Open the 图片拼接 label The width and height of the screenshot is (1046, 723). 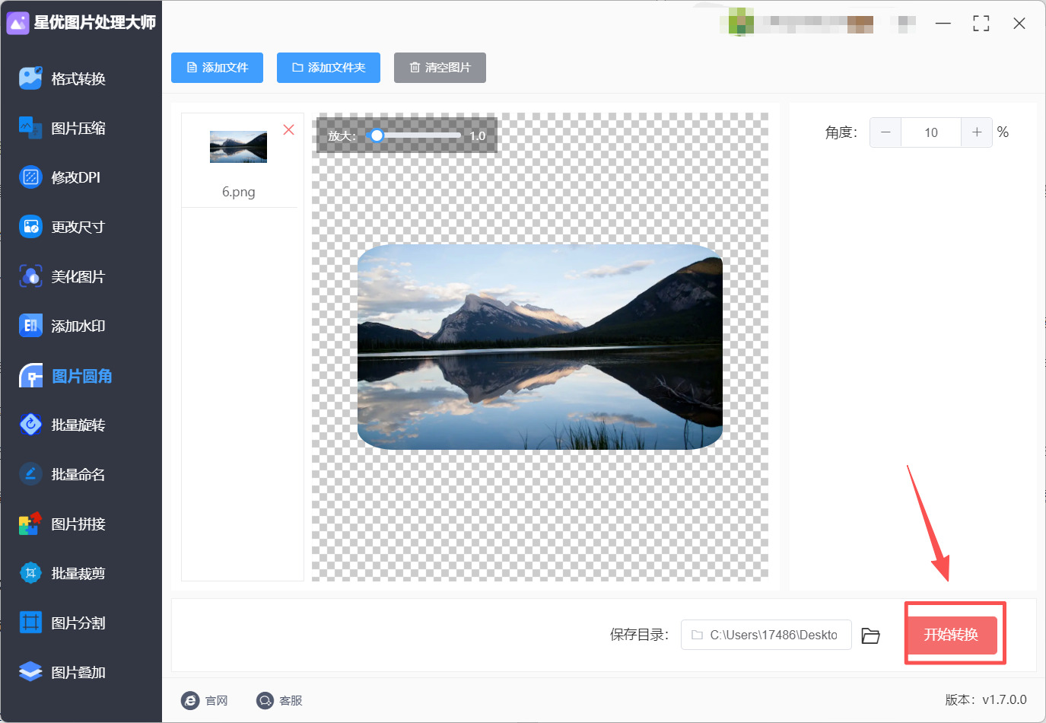coord(78,524)
